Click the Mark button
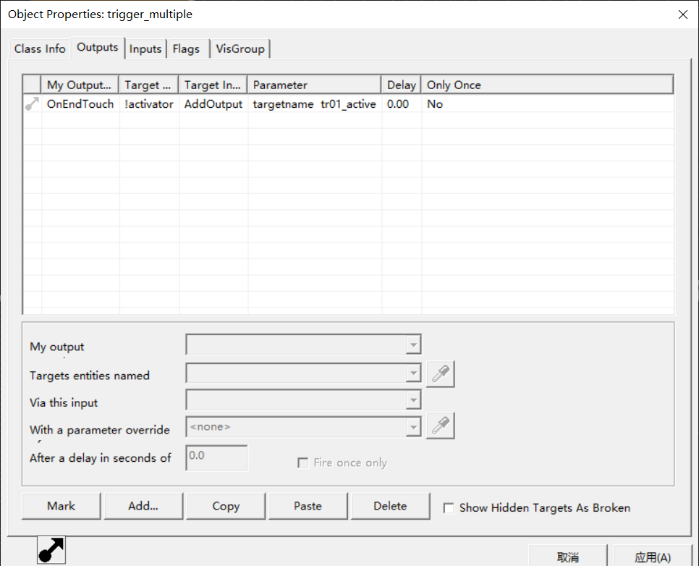This screenshot has width=699, height=566. click(61, 506)
